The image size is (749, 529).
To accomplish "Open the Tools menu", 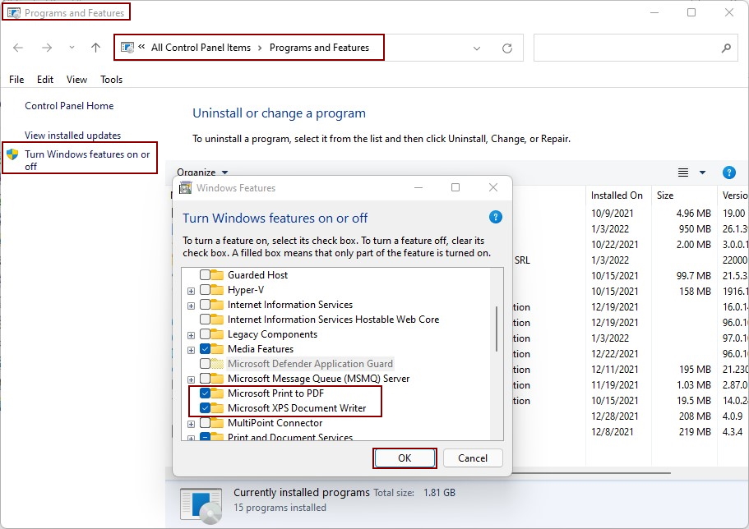I will [x=111, y=79].
